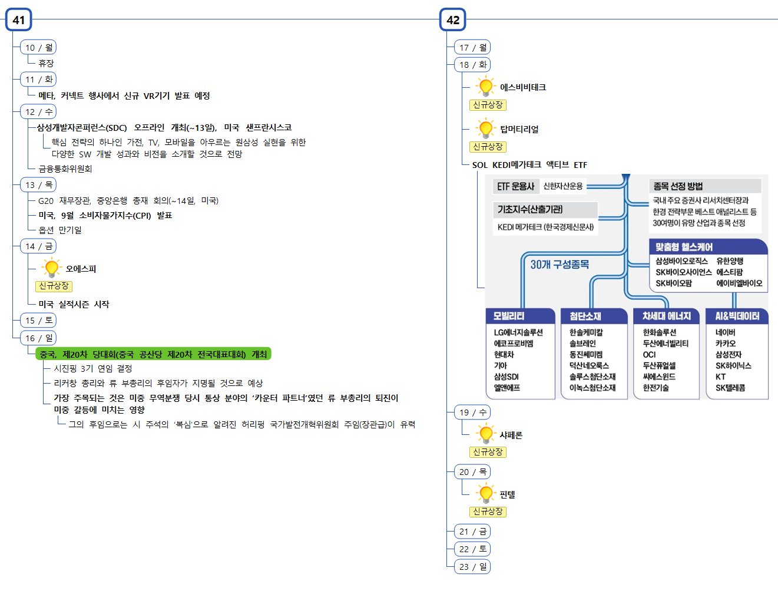Select the 14 / 금 date node
The width and height of the screenshot is (778, 594).
pyautogui.click(x=38, y=246)
